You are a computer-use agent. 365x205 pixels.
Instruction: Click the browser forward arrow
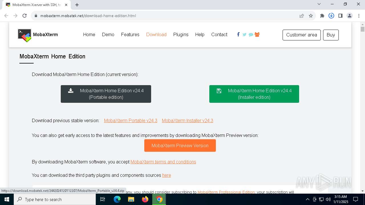[x=15, y=16]
